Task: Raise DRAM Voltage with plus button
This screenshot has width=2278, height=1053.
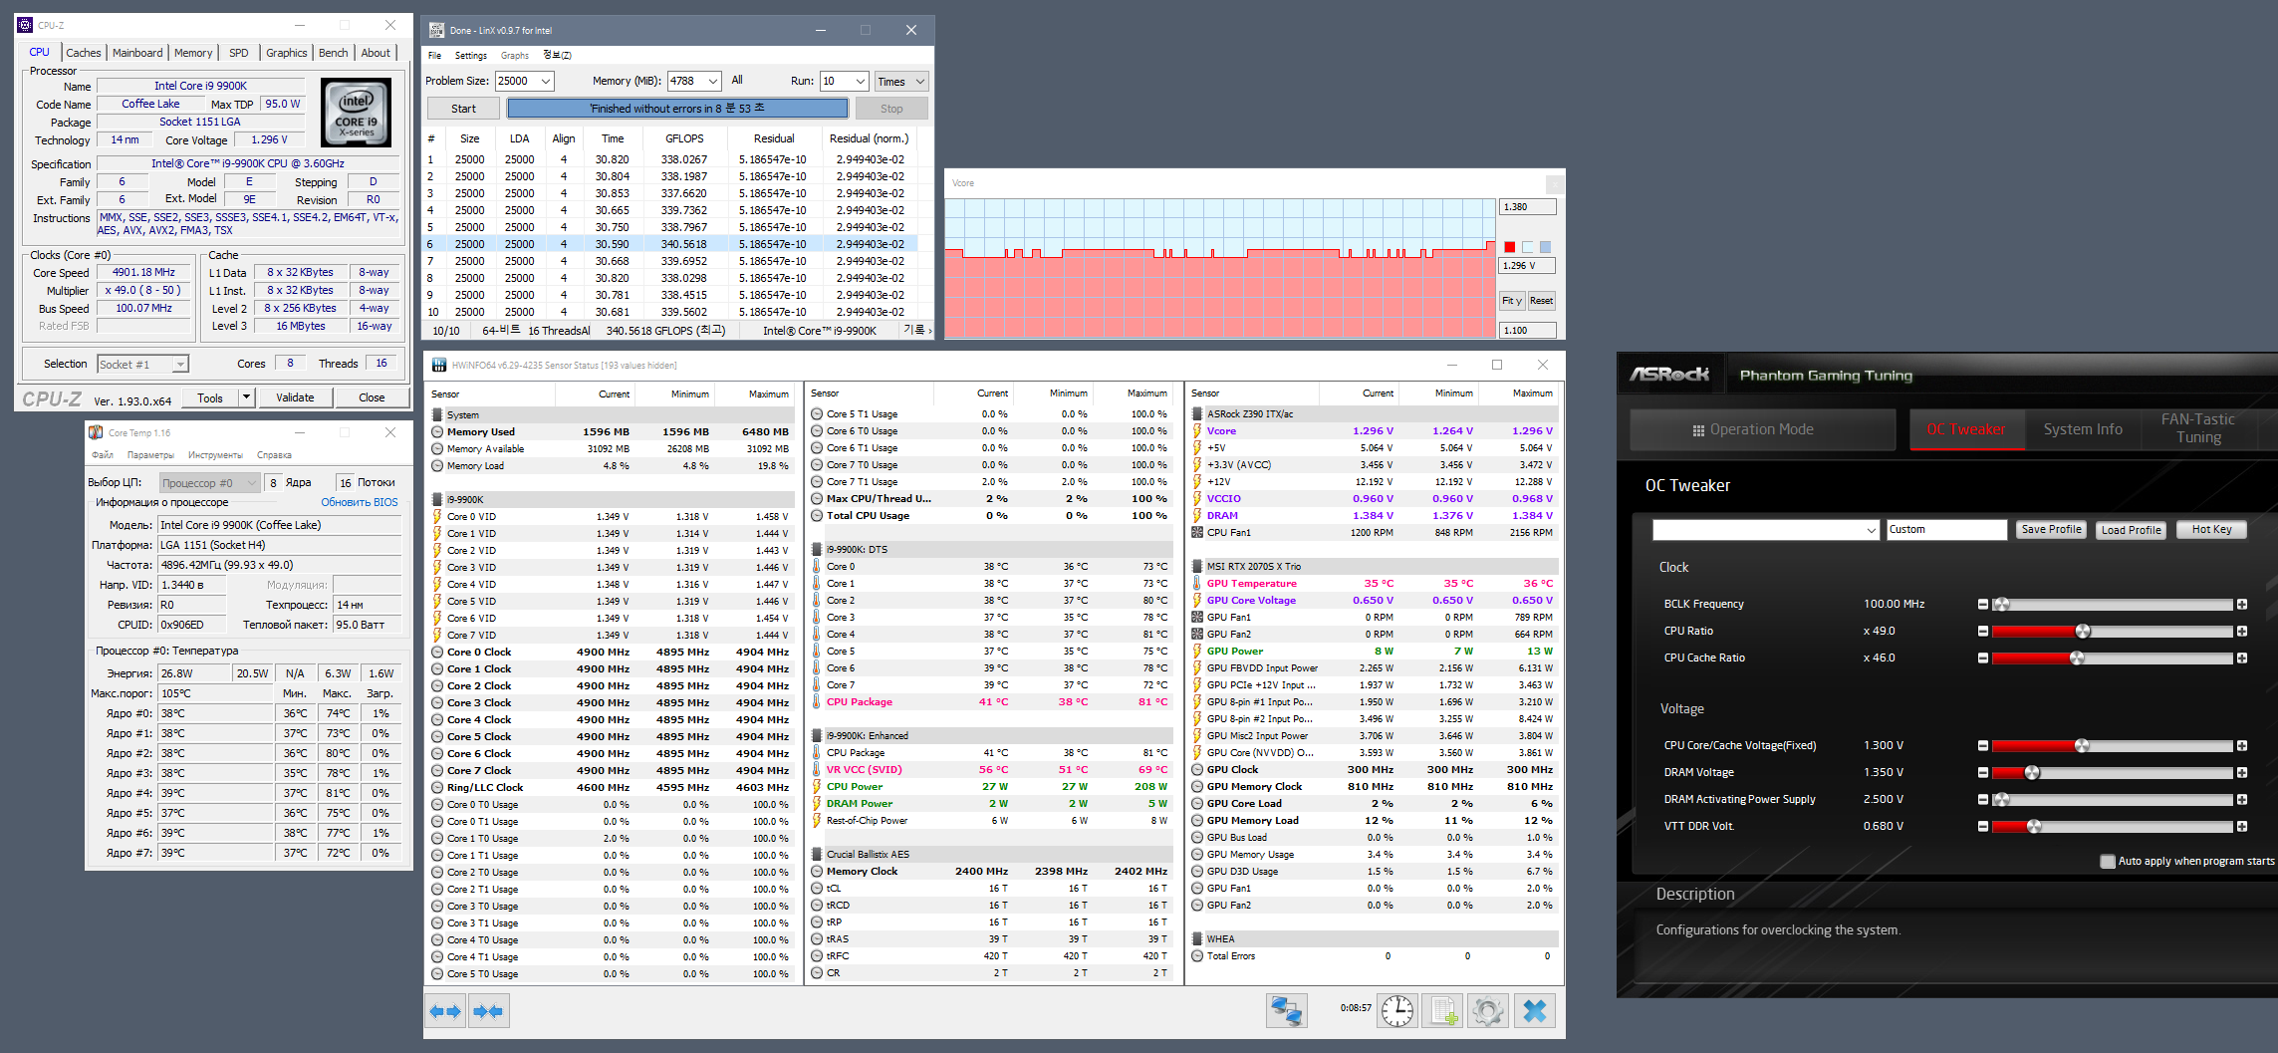Action: point(2241,773)
